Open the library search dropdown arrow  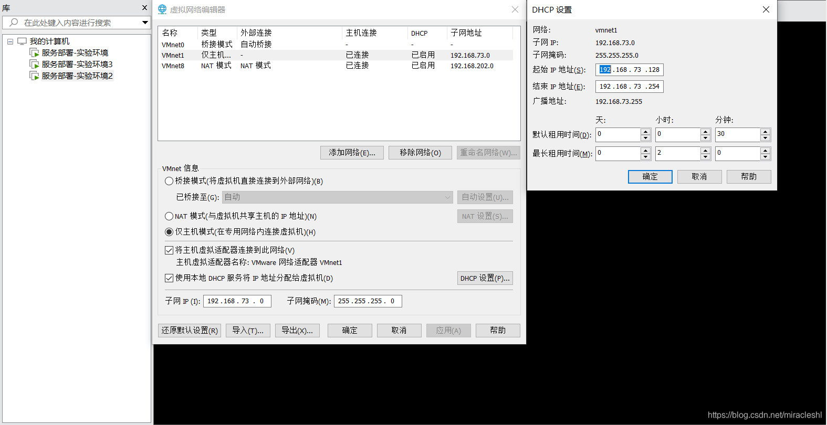click(145, 23)
